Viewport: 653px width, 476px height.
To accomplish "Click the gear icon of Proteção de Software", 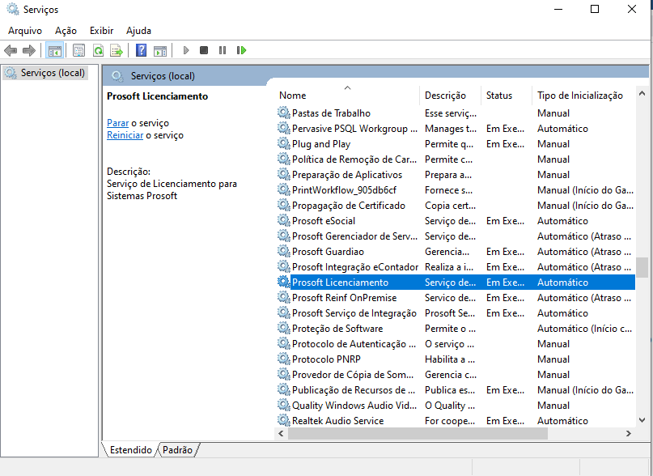I will point(283,328).
